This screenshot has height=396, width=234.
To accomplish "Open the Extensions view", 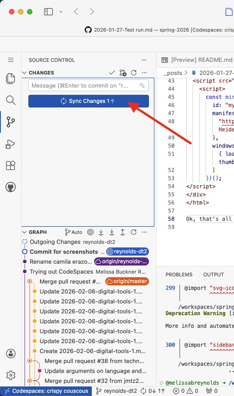I will coord(10,165).
